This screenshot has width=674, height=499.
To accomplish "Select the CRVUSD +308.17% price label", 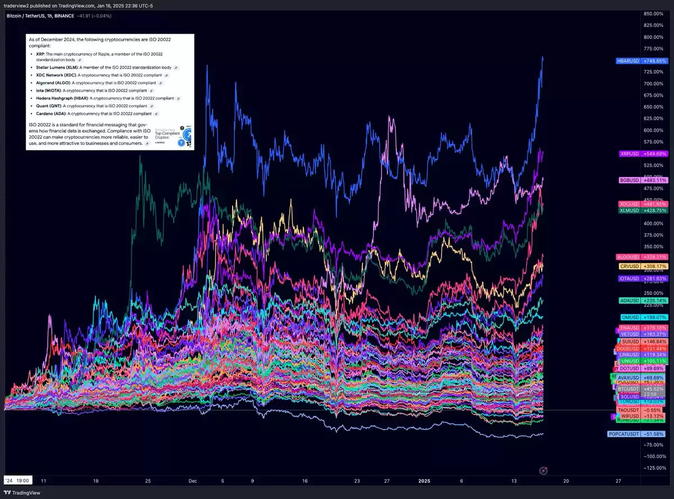I will pyautogui.click(x=644, y=266).
